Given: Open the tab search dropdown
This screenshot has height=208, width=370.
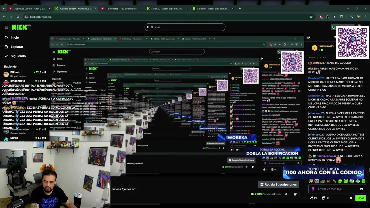Looking at the screenshot, I should click(4, 9).
